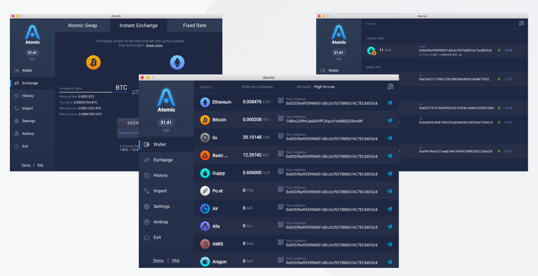Send Bitcoin using its paper-plane icon
The image size is (538, 276).
click(390, 120)
